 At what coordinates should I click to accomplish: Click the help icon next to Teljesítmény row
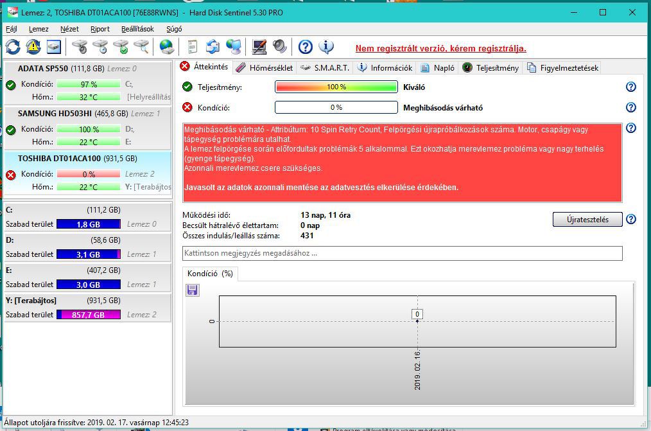pos(630,87)
